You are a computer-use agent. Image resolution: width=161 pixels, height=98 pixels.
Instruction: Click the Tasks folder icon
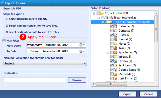(x=115, y=48)
